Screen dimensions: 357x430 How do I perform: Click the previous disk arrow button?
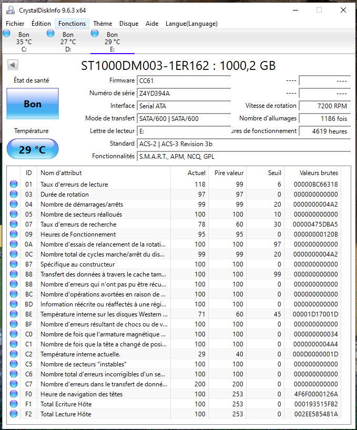[13, 65]
